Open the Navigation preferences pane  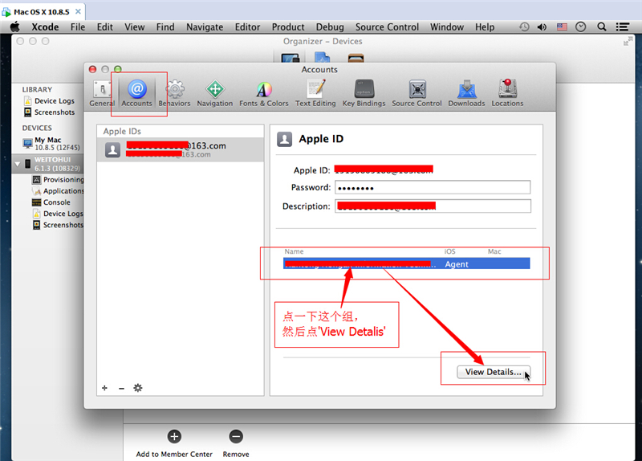(x=214, y=93)
